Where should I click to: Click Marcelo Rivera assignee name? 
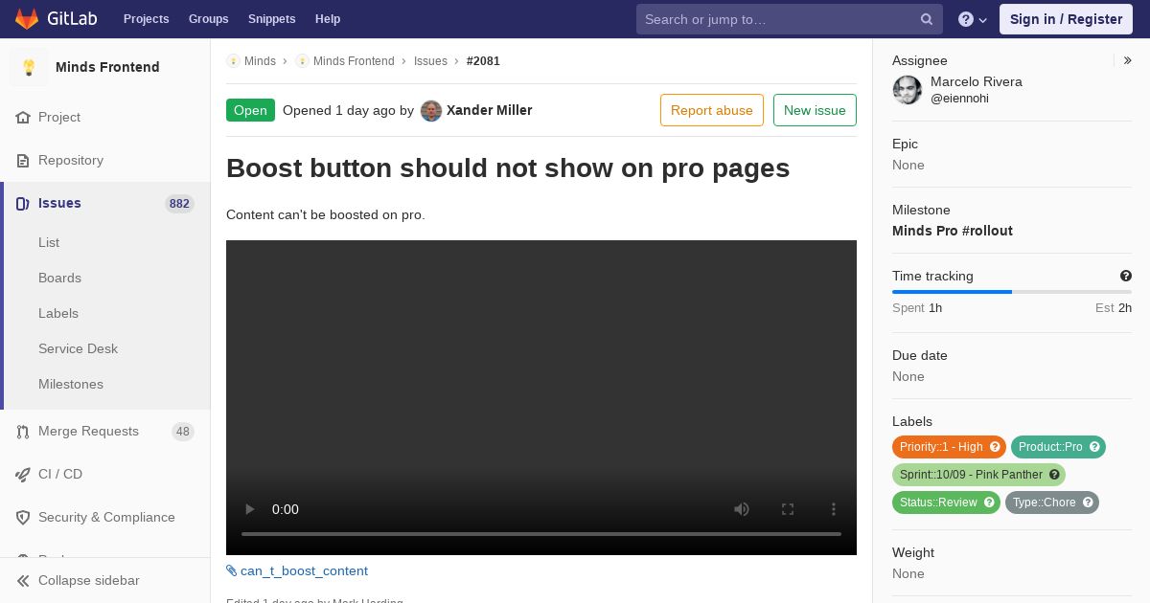(977, 82)
